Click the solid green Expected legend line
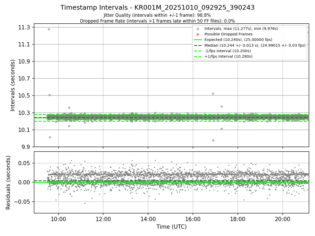This screenshot has width=315, height=236. [x=198, y=40]
